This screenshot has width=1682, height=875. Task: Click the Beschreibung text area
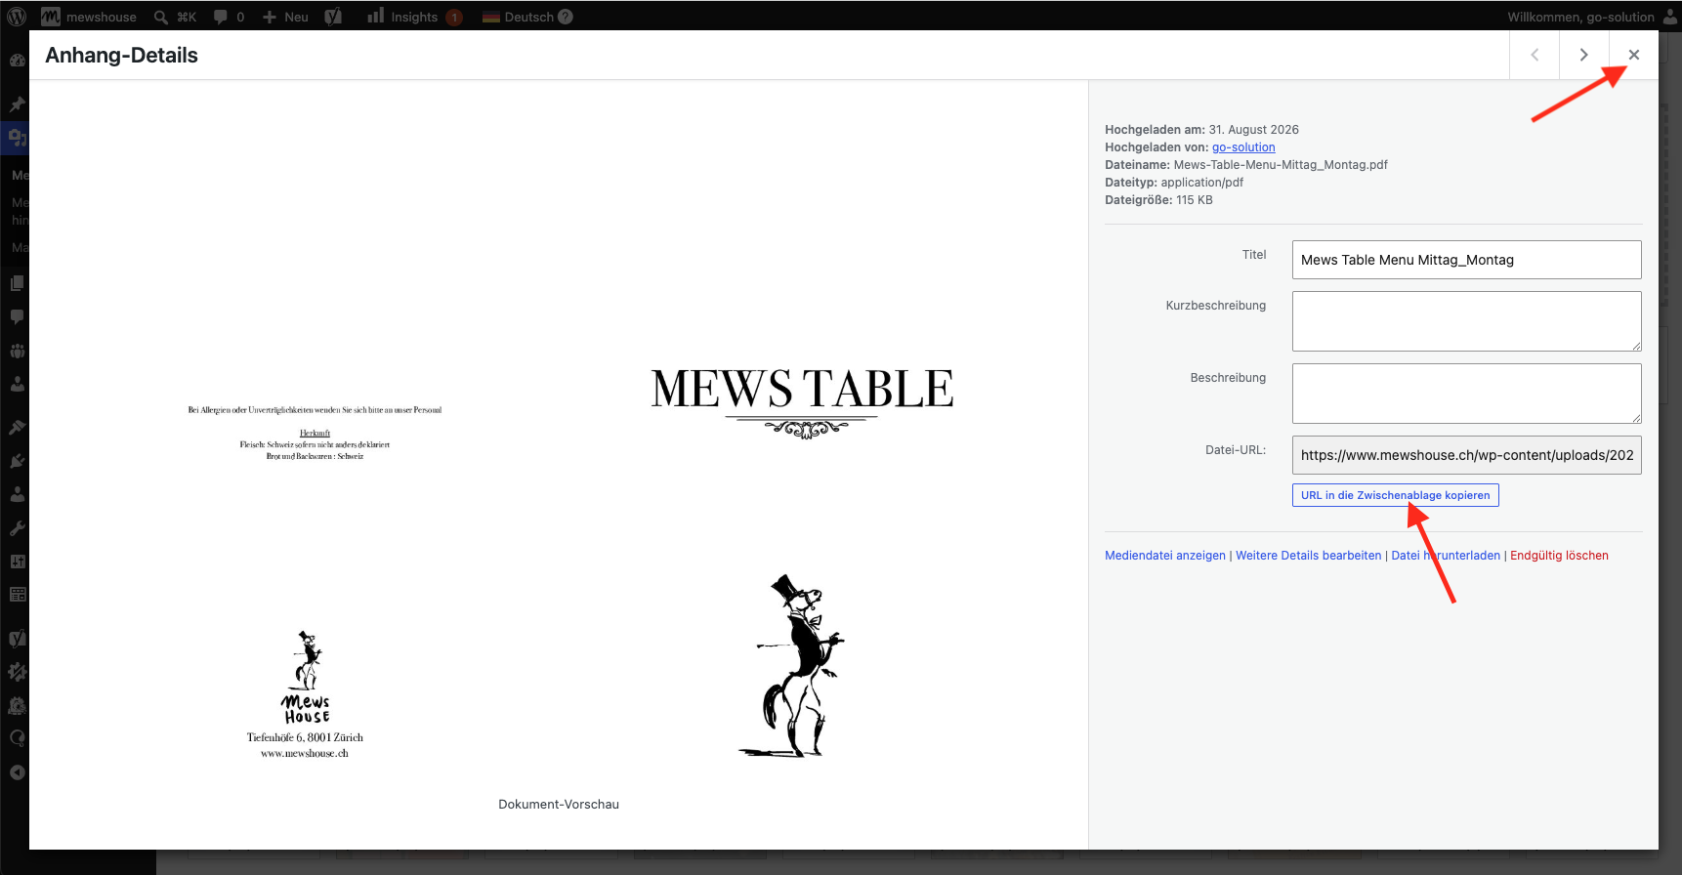(1466, 394)
